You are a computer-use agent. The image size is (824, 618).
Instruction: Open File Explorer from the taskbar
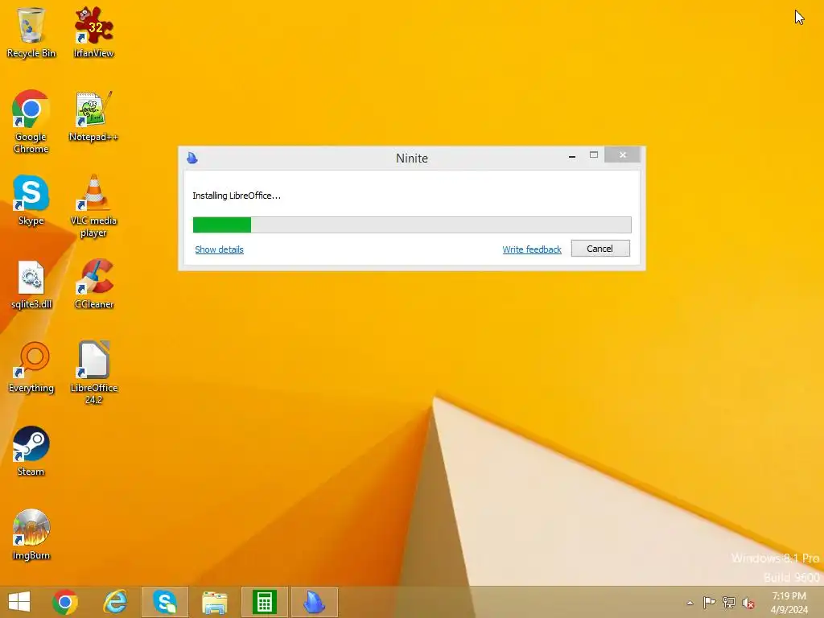click(x=215, y=602)
